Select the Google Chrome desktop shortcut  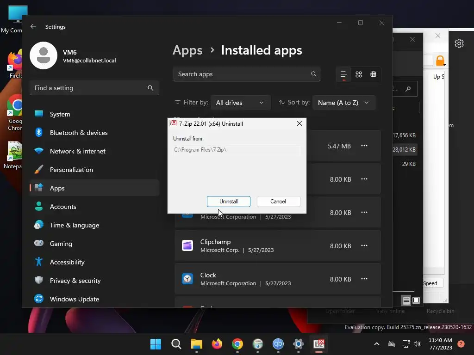14,113
